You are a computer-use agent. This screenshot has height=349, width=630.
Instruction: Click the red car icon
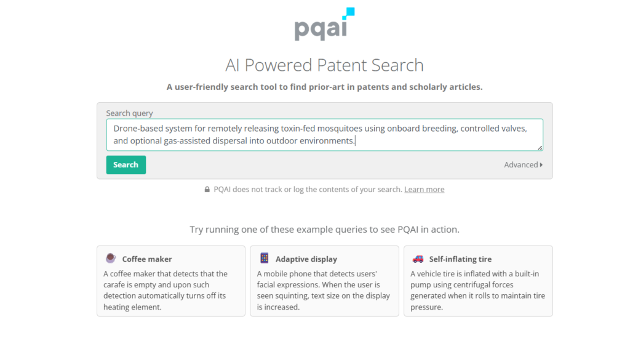(418, 259)
